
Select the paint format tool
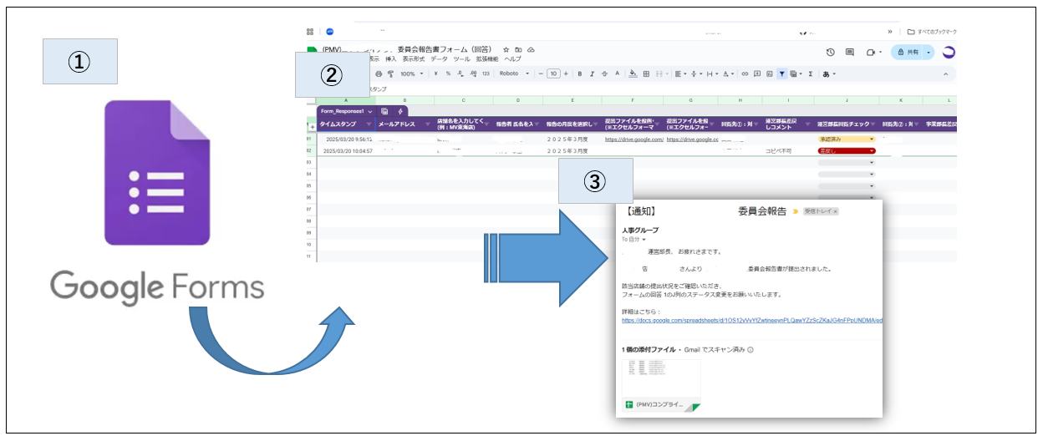(390, 74)
